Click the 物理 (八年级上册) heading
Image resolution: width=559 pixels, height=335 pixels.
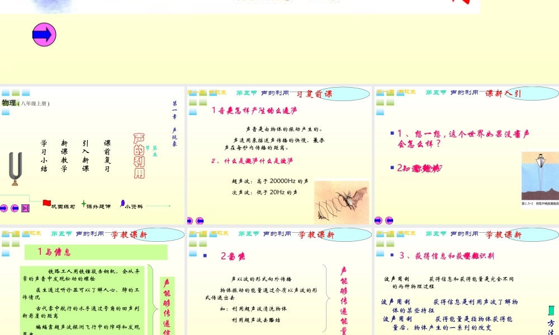(x=25, y=103)
